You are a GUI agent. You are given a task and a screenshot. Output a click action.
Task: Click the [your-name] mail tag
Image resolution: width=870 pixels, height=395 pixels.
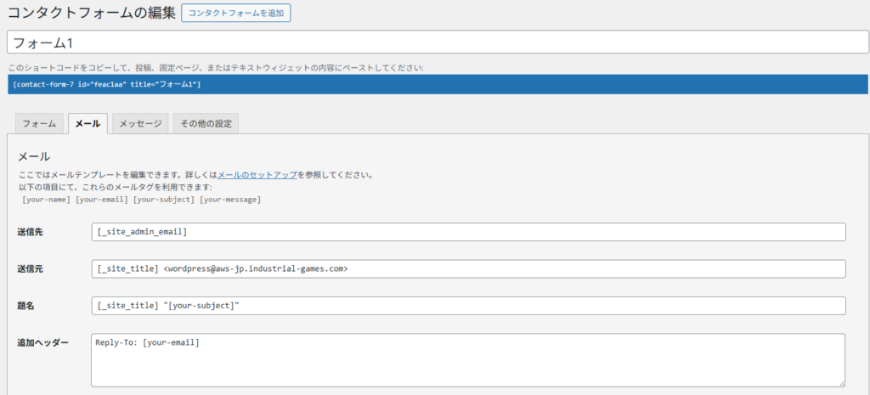(x=46, y=199)
